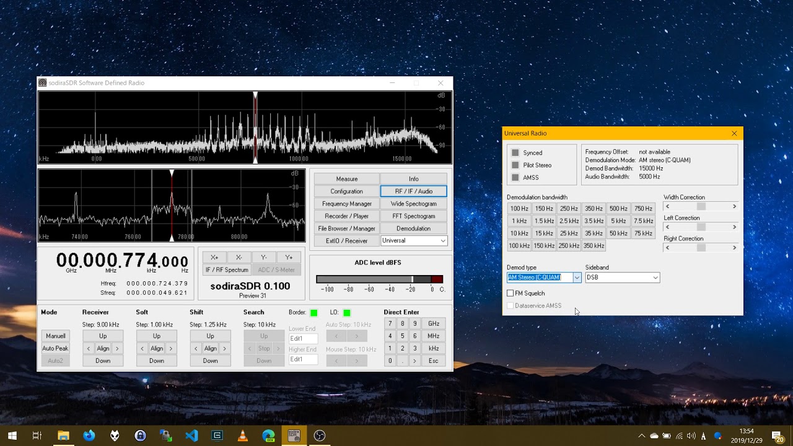Click the left arrow beside Receiver Align
This screenshot has height=446, width=793.
[89, 348]
